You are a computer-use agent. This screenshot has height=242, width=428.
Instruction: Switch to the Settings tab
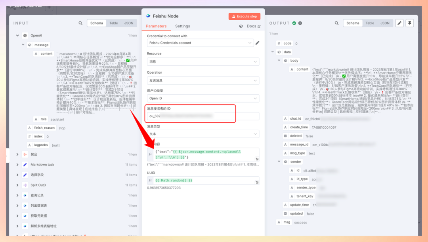[183, 26]
